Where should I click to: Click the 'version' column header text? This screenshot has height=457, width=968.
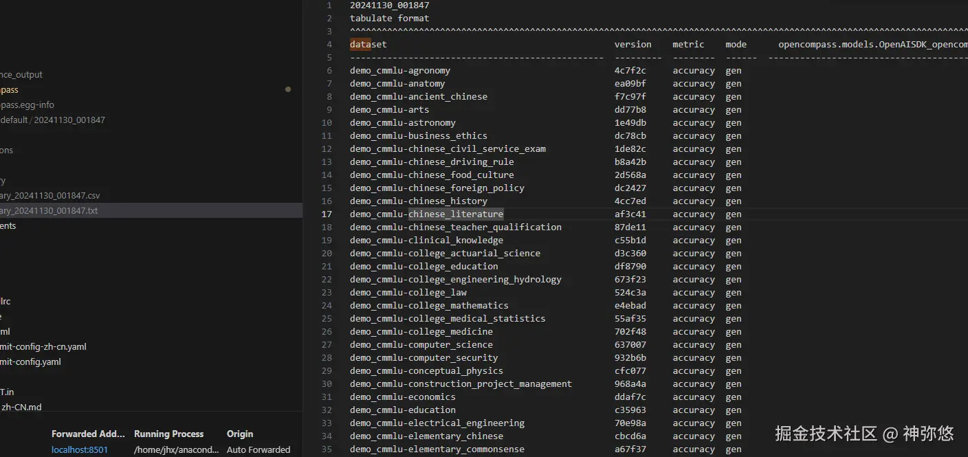pos(633,44)
